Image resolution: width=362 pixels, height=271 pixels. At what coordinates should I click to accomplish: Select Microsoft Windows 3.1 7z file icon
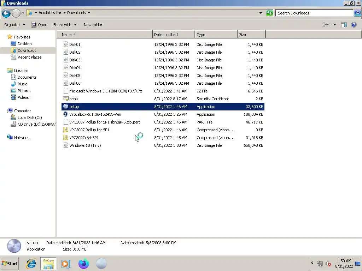click(66, 91)
